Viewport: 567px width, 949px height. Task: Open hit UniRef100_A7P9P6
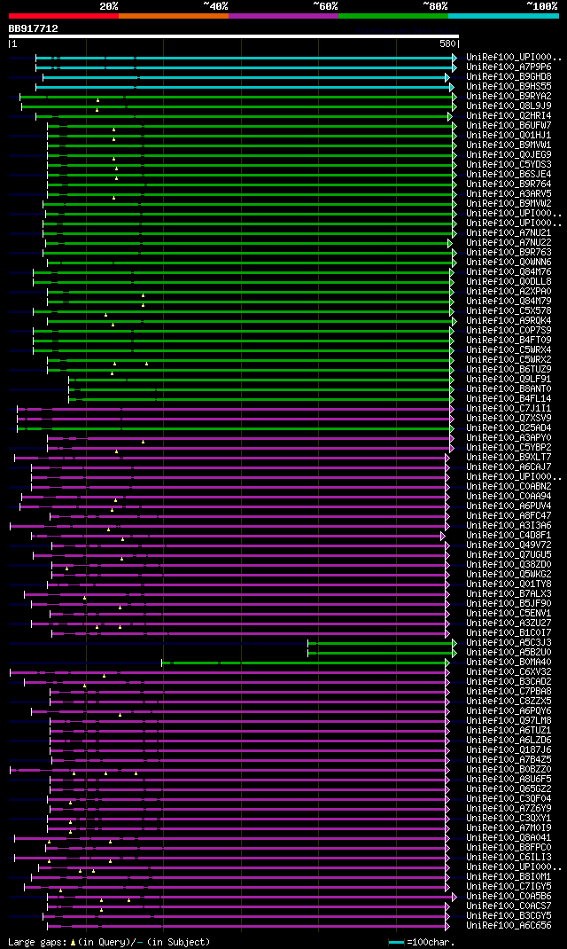tap(509, 67)
